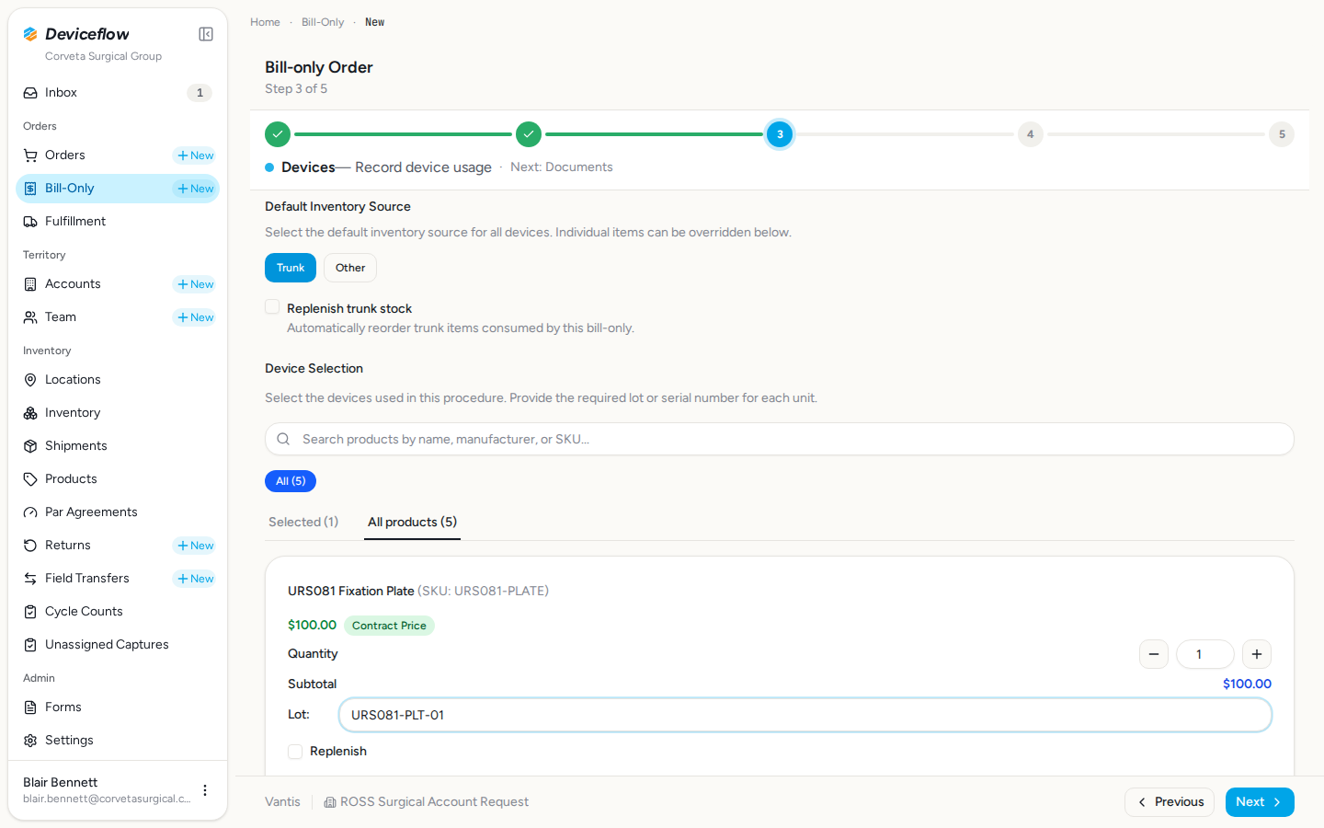The width and height of the screenshot is (1324, 828).
Task: Open Inventory boxes icon
Action: tap(30, 413)
